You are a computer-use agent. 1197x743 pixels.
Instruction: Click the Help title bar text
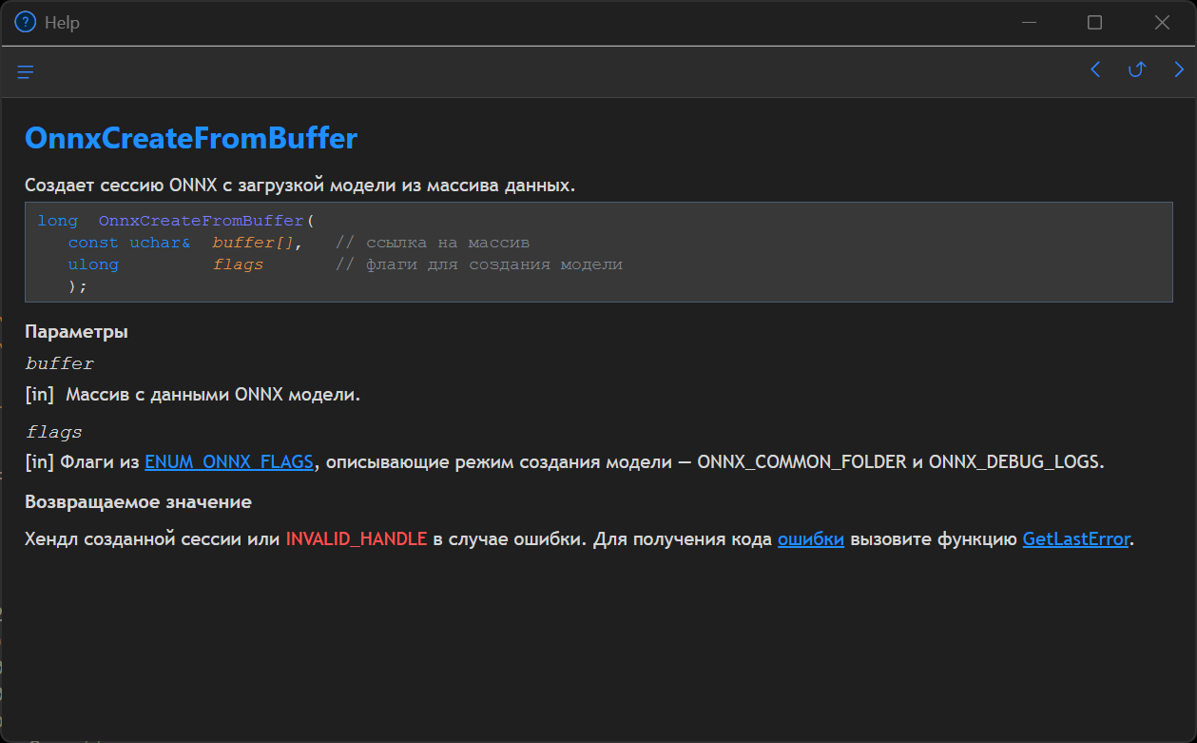coord(62,23)
